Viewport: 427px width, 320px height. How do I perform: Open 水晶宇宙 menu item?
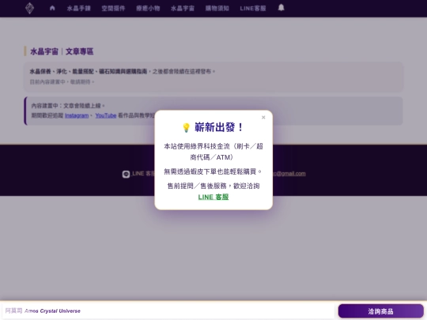tap(183, 9)
